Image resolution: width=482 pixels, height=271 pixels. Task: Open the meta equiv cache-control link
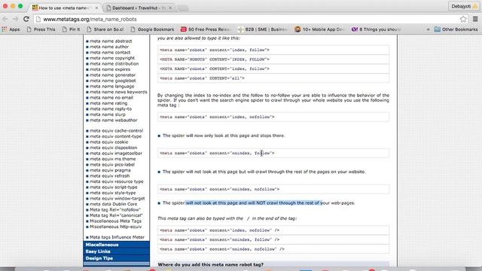tap(116, 130)
